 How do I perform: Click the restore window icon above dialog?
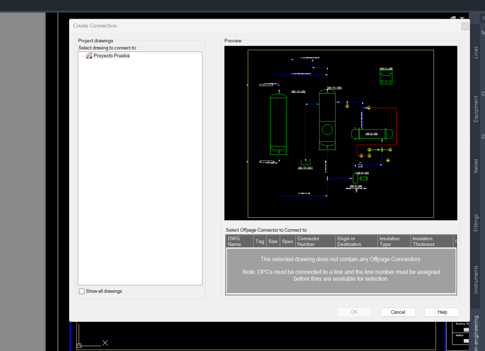pos(453,18)
